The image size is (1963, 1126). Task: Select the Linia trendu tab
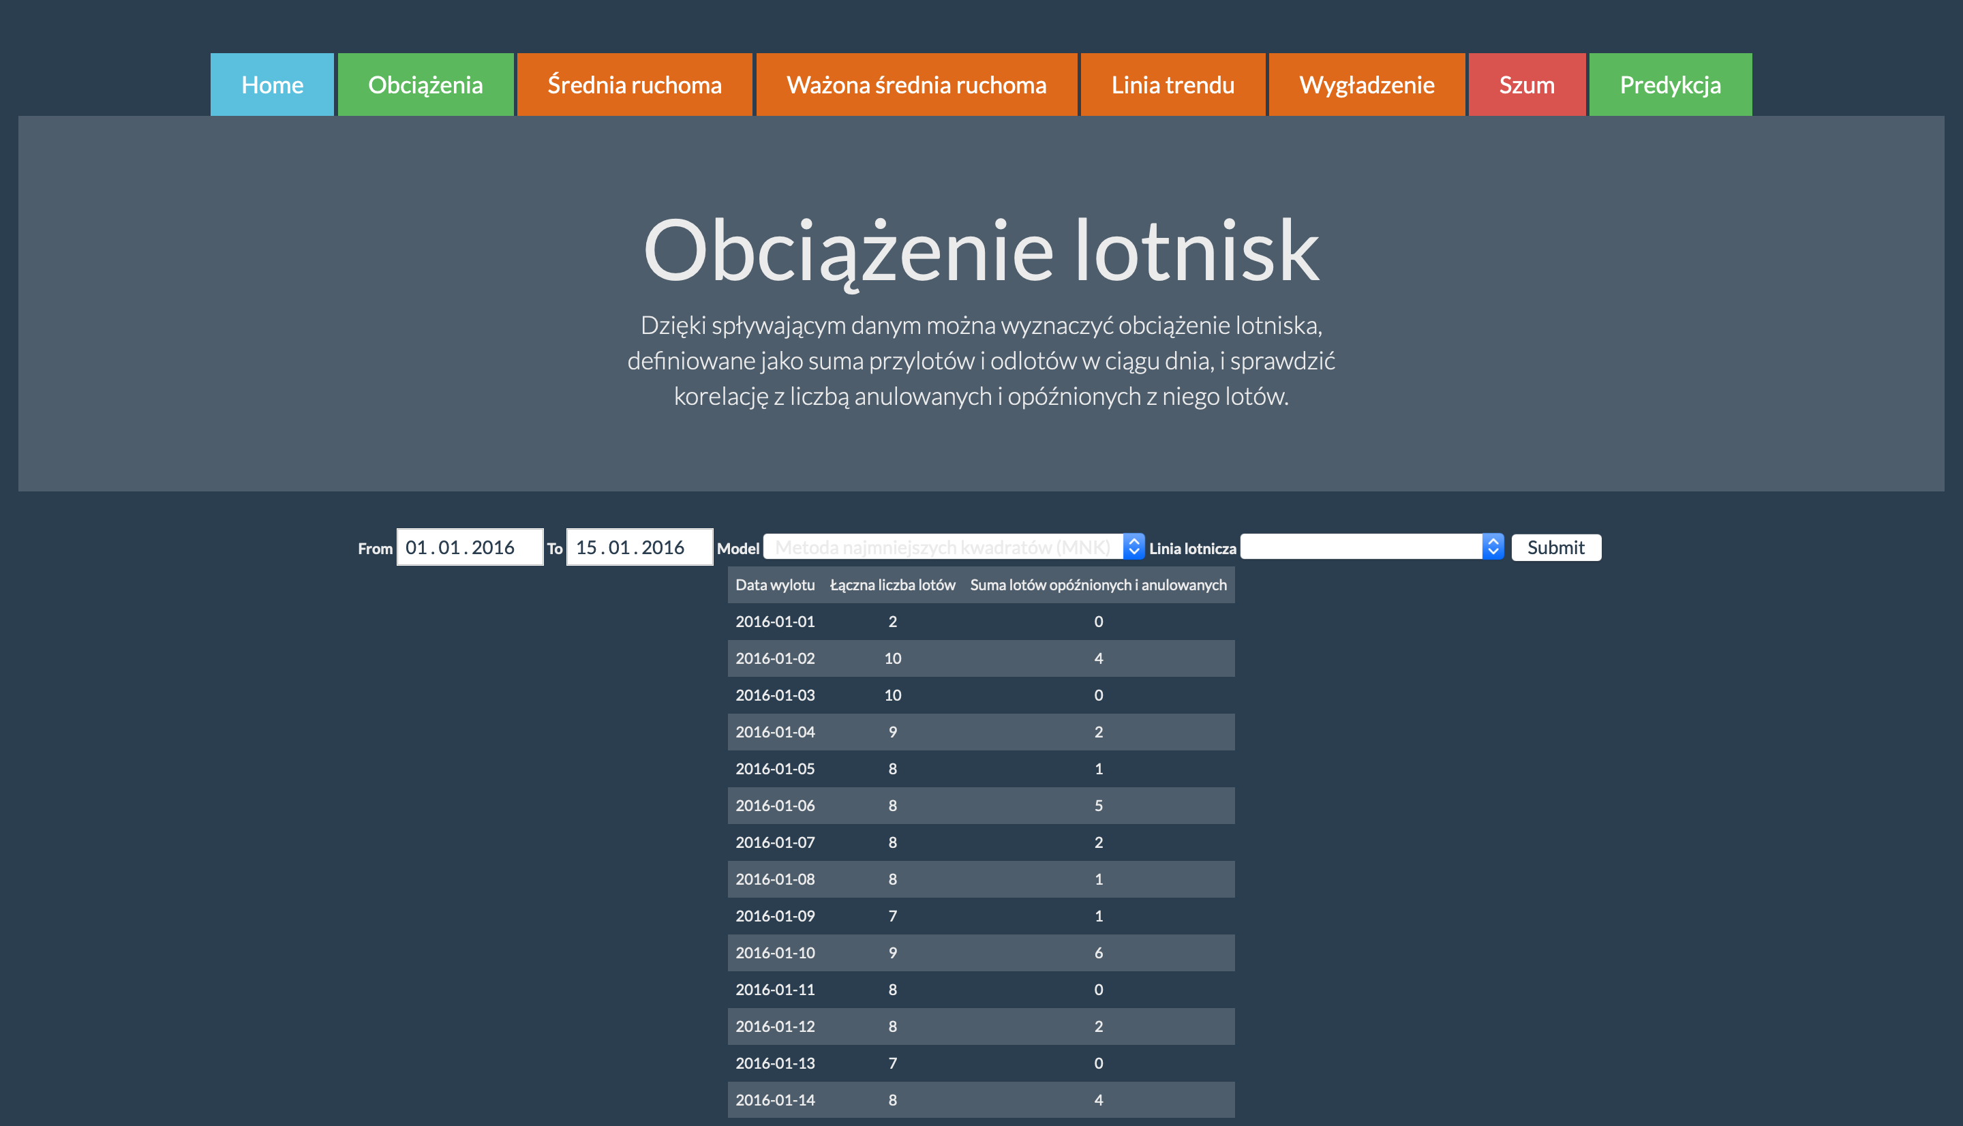tap(1172, 85)
